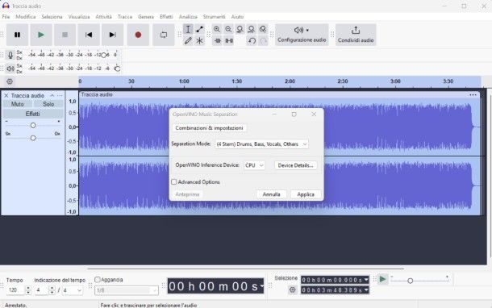Click the Play-at-speed green button

(382, 279)
